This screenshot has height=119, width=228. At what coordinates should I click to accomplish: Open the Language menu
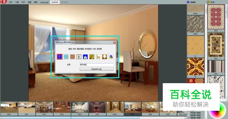point(44,2)
